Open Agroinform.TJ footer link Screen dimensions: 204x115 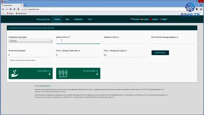pos(45,86)
